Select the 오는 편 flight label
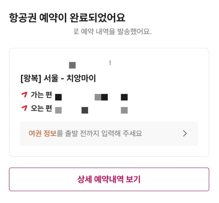Screen dimensions: 219x203 tap(41, 109)
